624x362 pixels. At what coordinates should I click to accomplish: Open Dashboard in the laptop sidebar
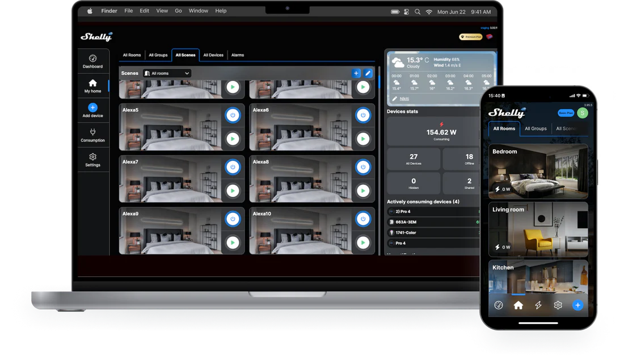pos(92,61)
